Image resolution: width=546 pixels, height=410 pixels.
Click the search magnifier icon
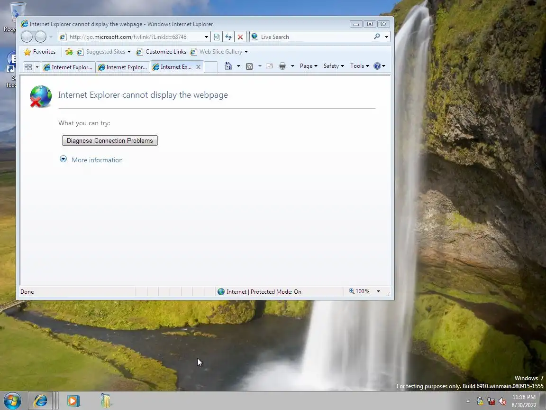[377, 37]
